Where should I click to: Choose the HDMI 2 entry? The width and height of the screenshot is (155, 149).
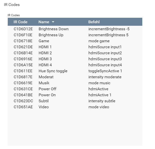[45, 53]
